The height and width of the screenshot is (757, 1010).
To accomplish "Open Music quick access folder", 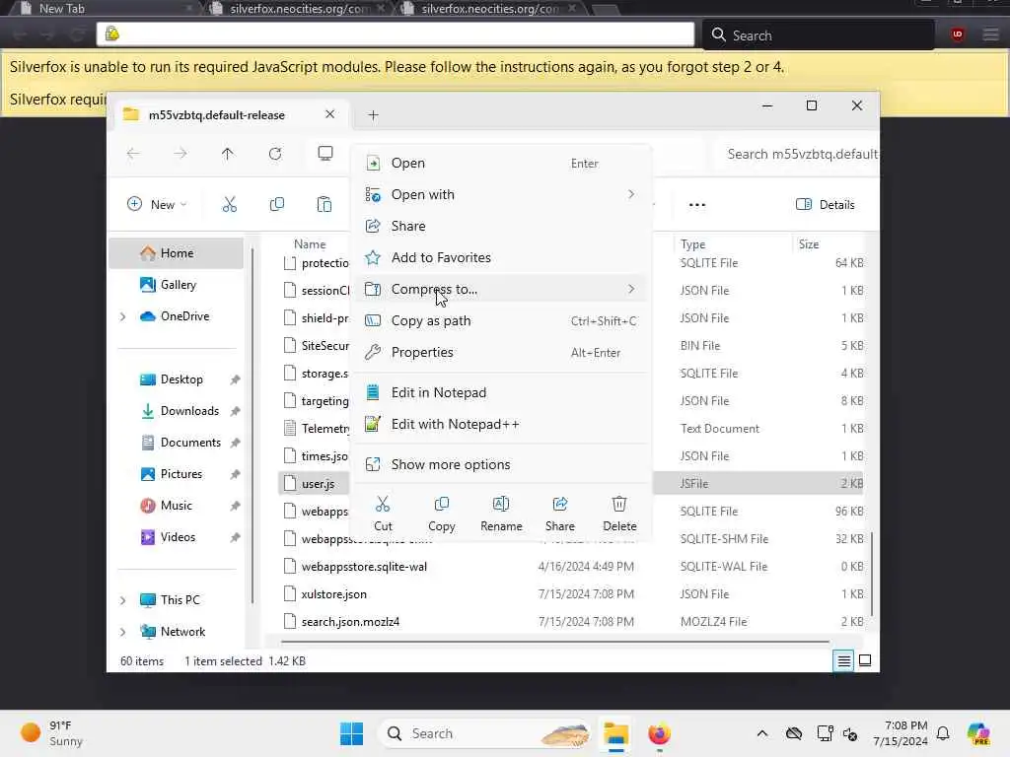I will tap(176, 506).
